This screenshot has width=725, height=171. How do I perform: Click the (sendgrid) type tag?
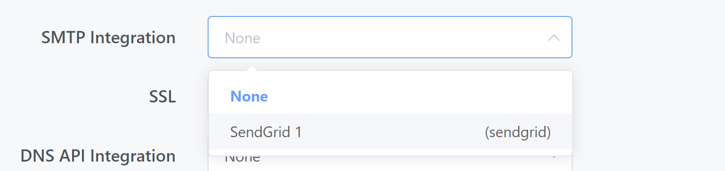pos(517,132)
